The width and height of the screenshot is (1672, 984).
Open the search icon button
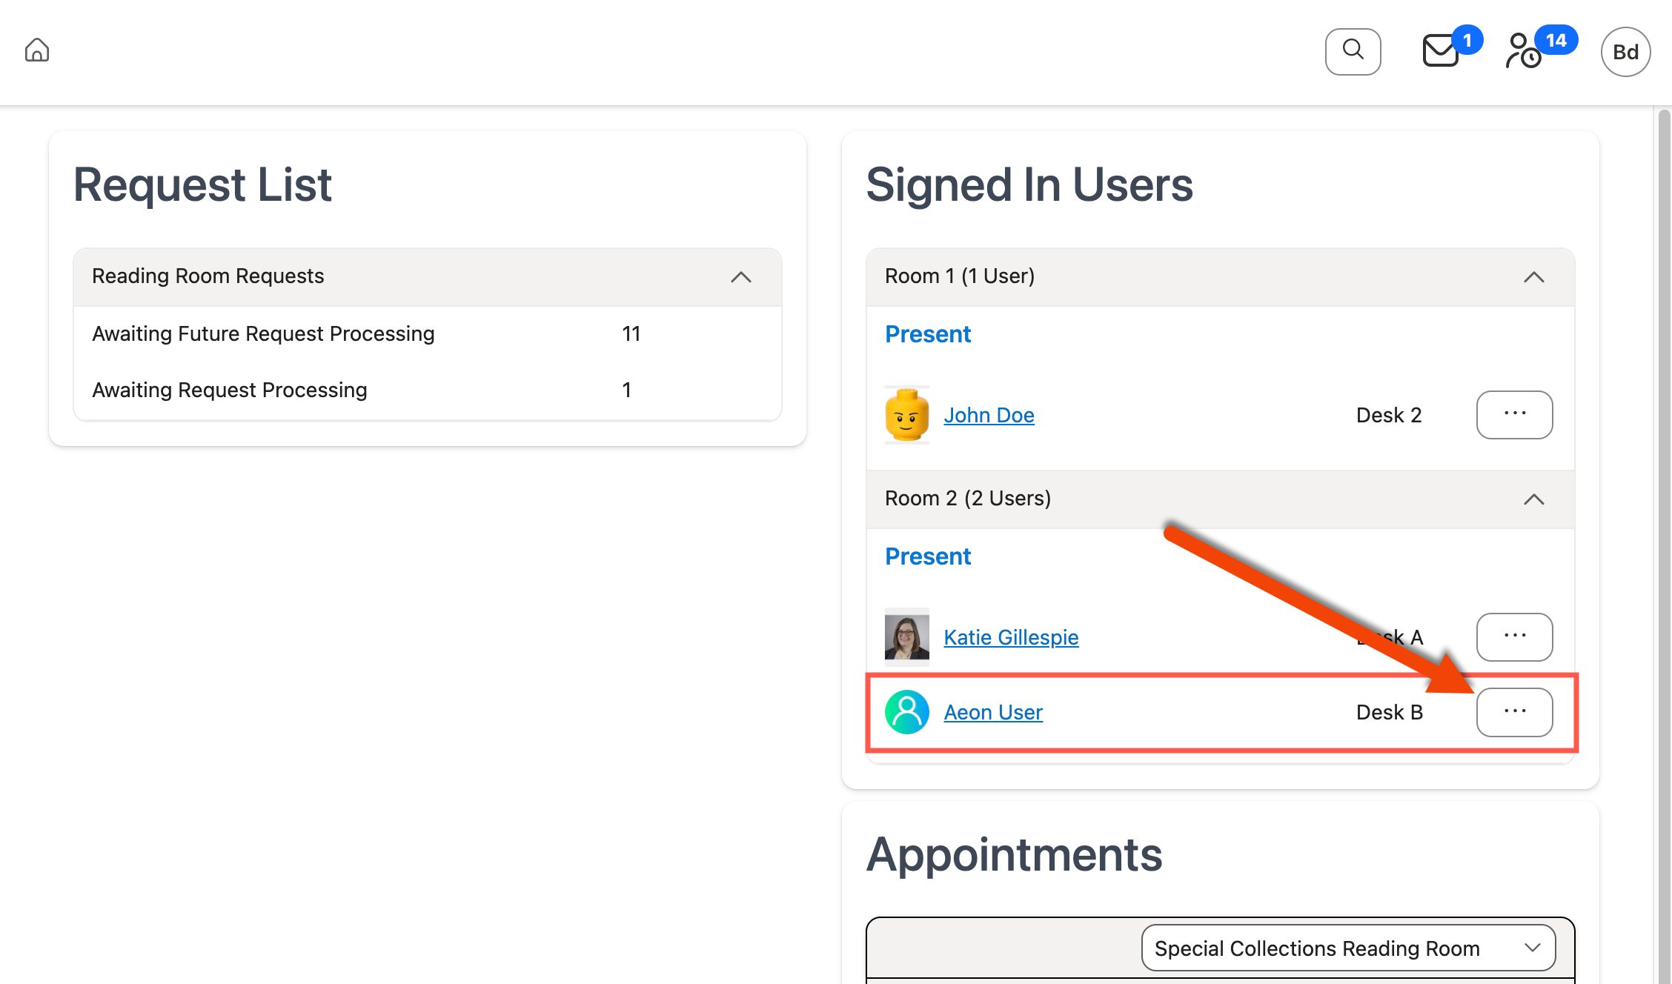pyautogui.click(x=1353, y=51)
